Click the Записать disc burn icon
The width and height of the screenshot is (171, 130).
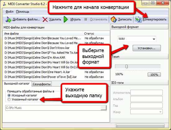coord(114,19)
